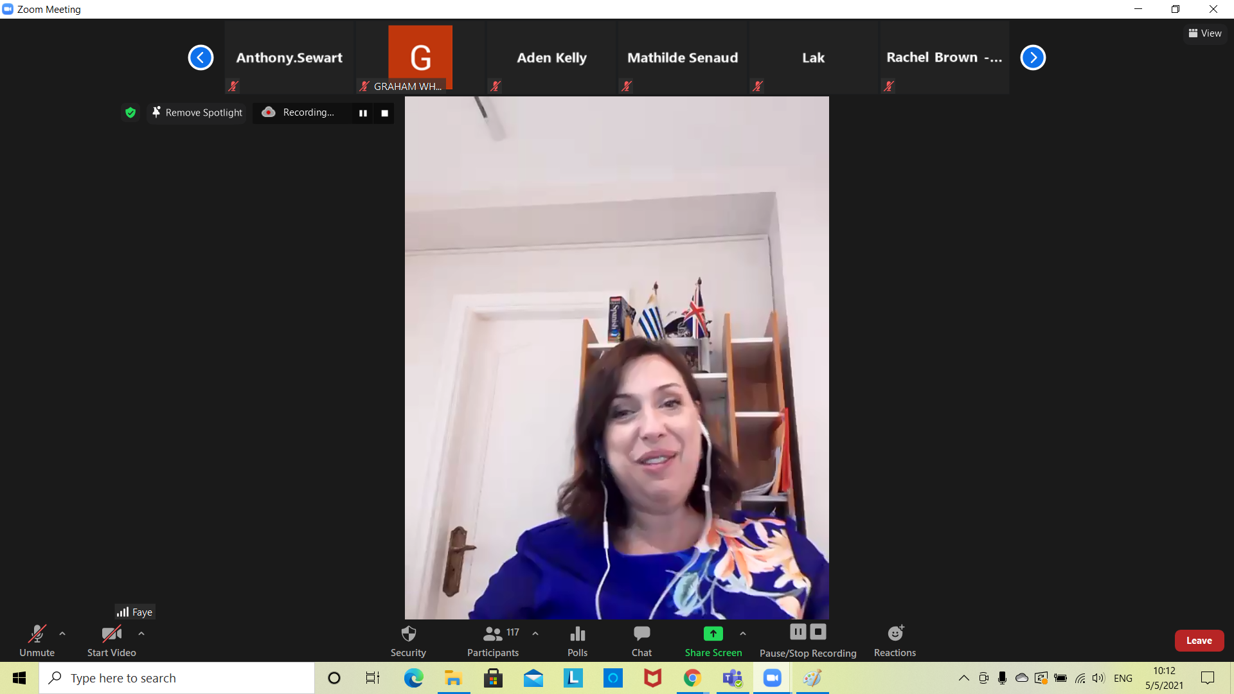Open the Chat panel
The image size is (1234, 694).
(641, 634)
